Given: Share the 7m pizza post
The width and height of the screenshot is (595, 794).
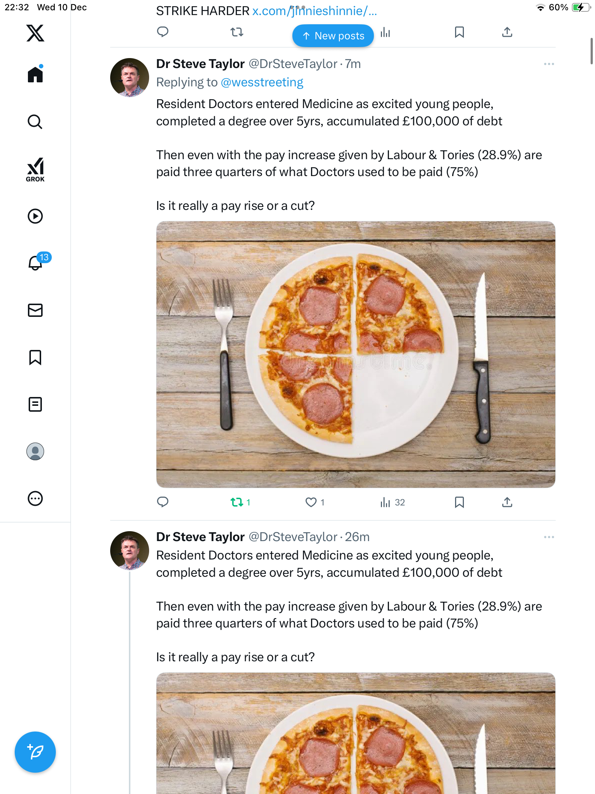Looking at the screenshot, I should pyautogui.click(x=507, y=502).
